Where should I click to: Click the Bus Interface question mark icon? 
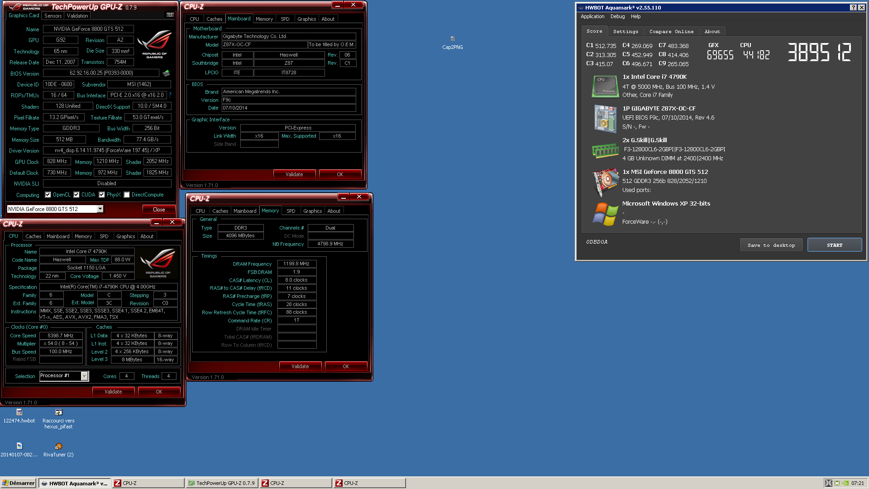[170, 95]
